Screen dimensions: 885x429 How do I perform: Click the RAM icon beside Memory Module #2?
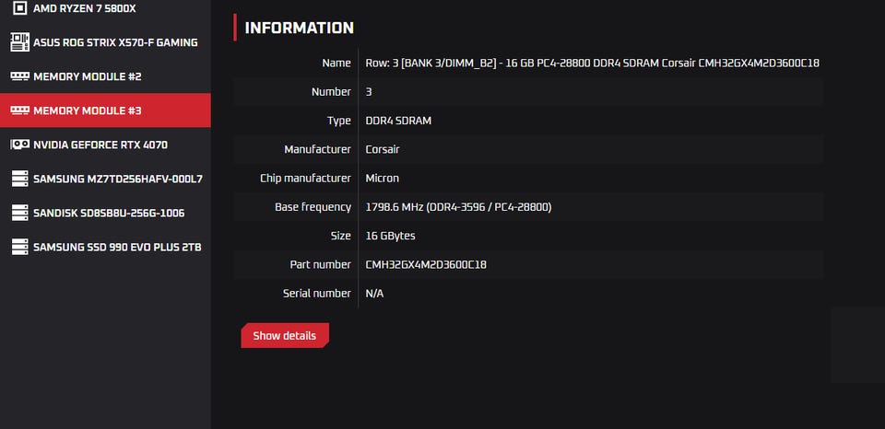(19, 76)
